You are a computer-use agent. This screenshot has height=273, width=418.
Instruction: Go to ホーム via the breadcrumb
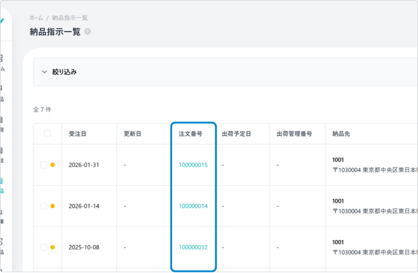tap(36, 18)
